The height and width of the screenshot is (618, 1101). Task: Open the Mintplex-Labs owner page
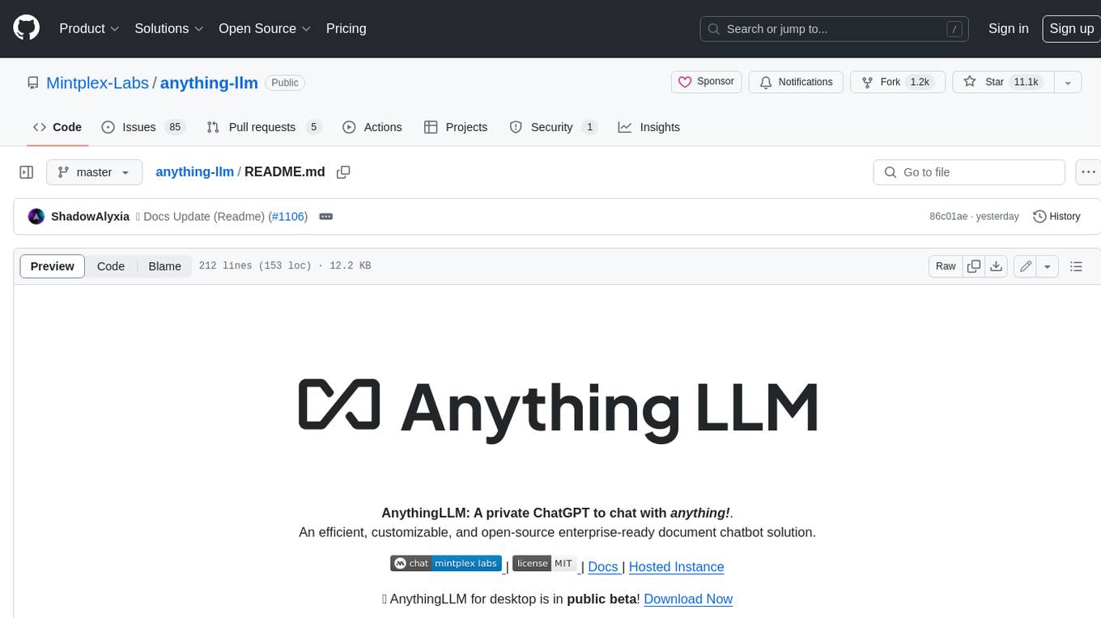point(97,83)
